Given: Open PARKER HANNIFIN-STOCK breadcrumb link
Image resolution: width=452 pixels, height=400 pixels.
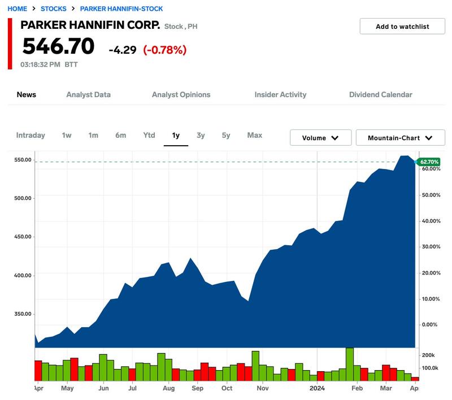Looking at the screenshot, I should click(x=121, y=8).
